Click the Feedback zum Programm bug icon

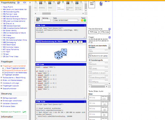(x=24, y=112)
